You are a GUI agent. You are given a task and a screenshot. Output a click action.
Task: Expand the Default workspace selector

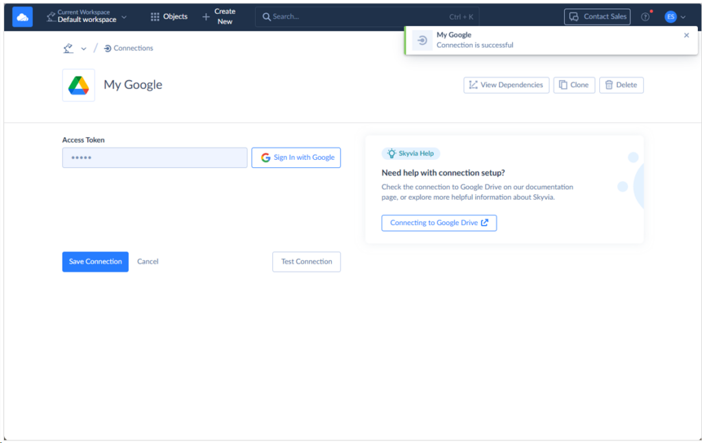click(x=87, y=16)
